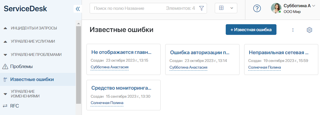Open the filter funnel in search bar

tap(202, 8)
